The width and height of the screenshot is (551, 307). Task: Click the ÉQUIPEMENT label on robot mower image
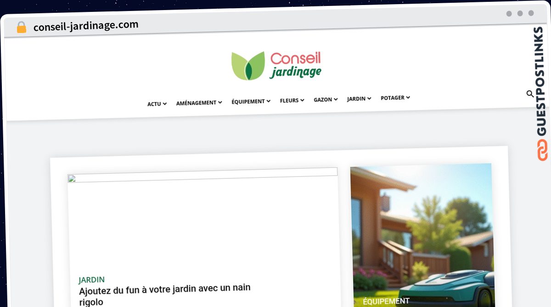click(x=386, y=301)
